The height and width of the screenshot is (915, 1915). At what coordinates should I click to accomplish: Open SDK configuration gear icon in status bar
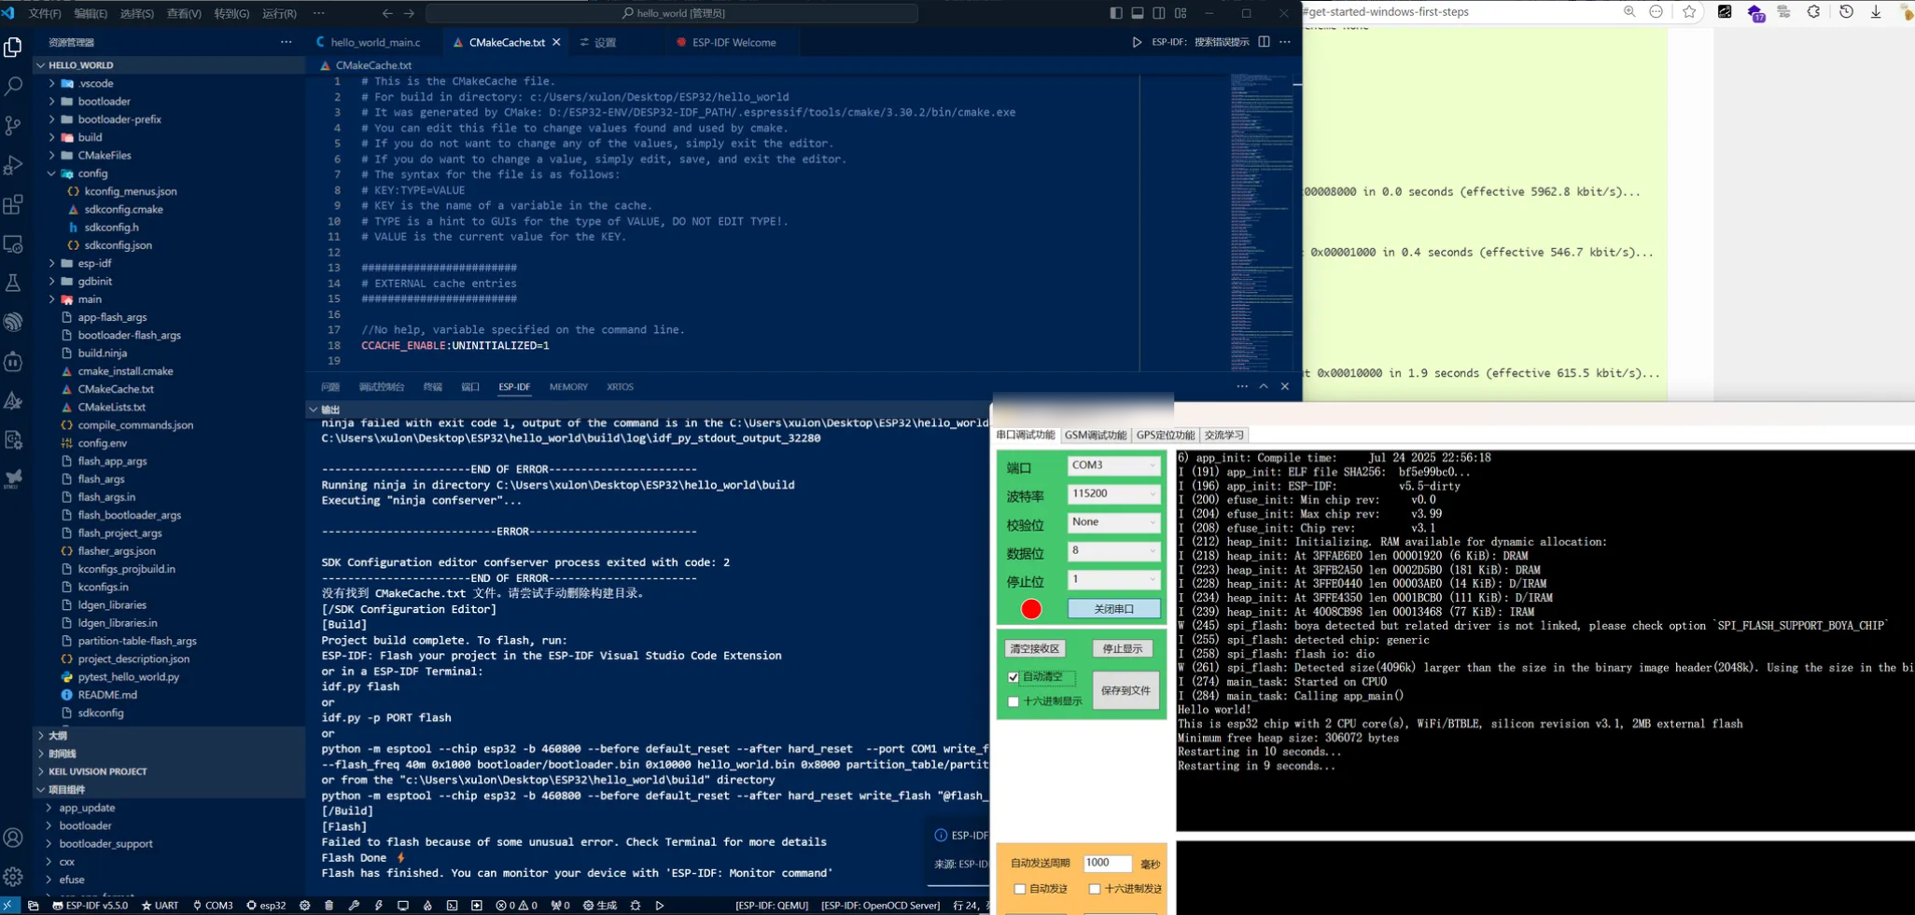click(x=305, y=906)
